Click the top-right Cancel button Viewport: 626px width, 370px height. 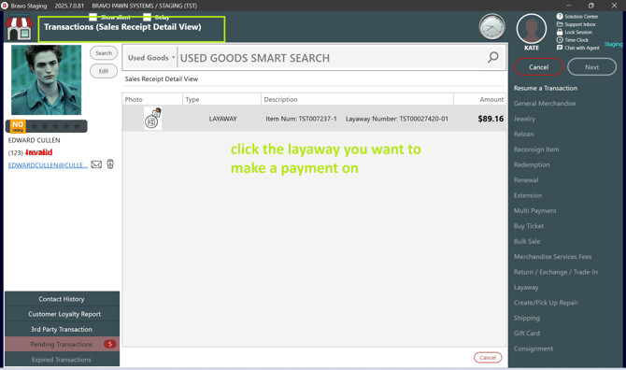(538, 67)
